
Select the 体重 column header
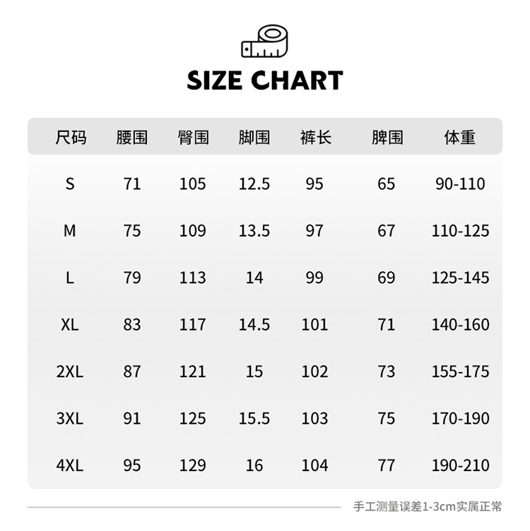pyautogui.click(x=460, y=138)
